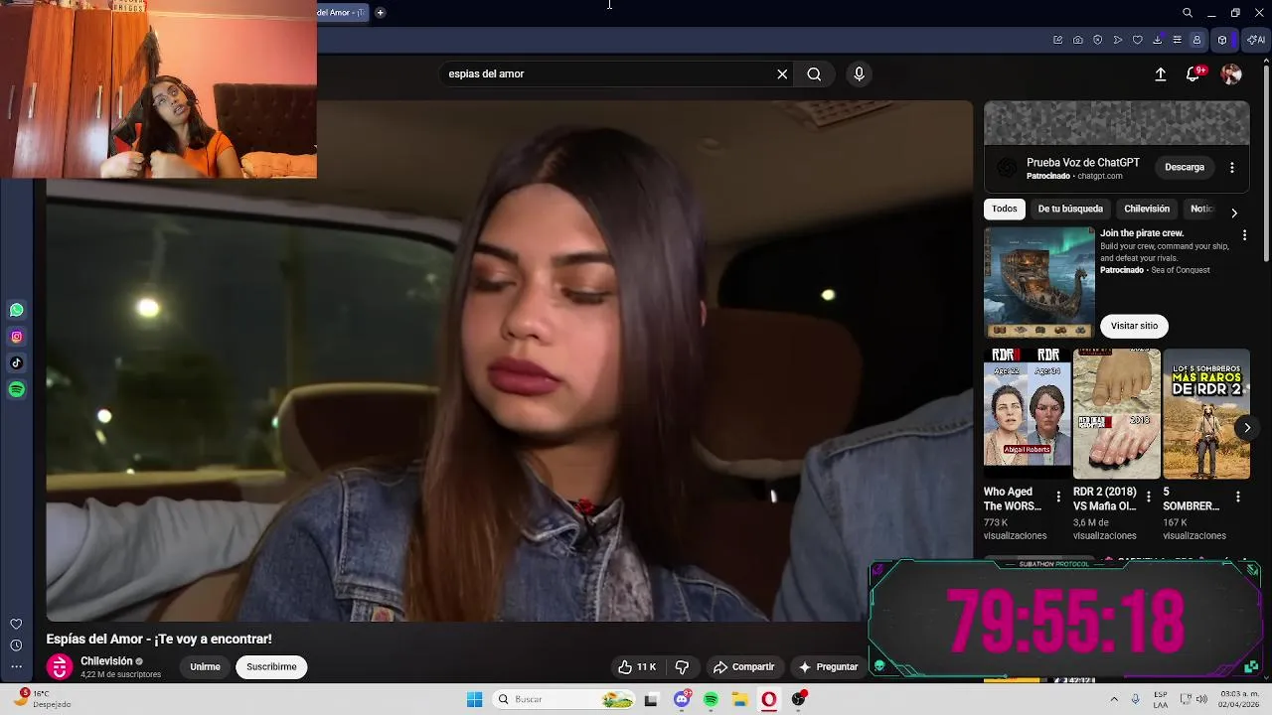The height and width of the screenshot is (715, 1272).
Task: Like the video with 11 K likes
Action: (x=637, y=667)
